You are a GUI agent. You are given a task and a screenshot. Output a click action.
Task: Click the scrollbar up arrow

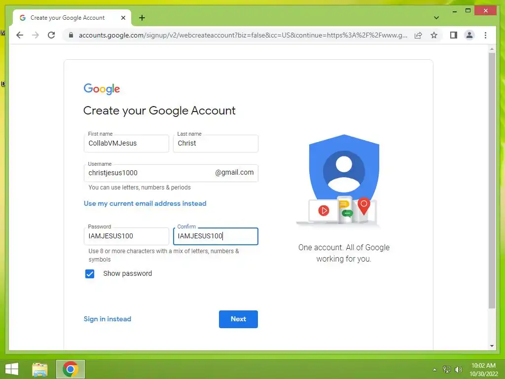pos(492,49)
